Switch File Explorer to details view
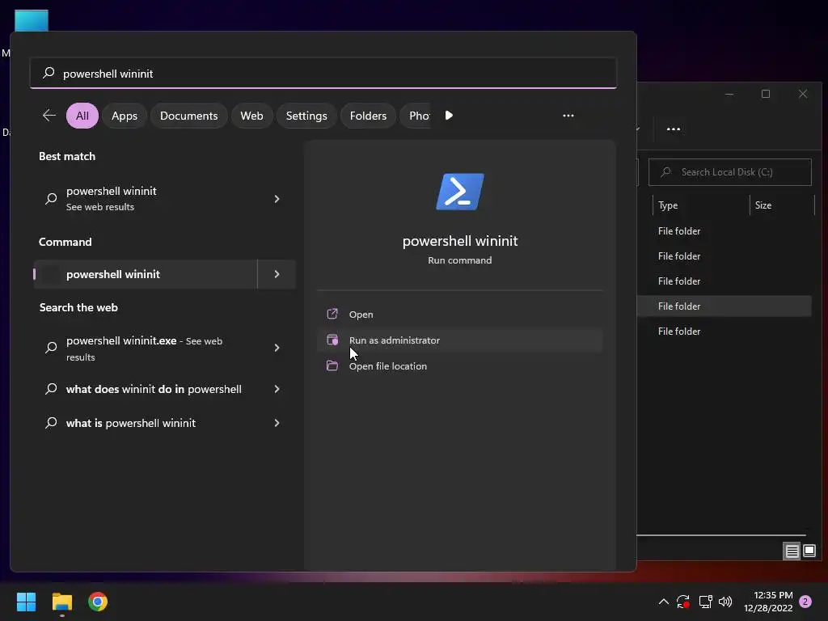Image resolution: width=828 pixels, height=621 pixels. (x=792, y=551)
